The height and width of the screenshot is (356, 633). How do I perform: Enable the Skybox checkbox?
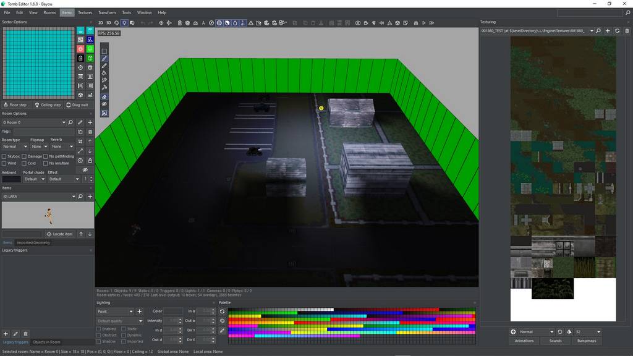click(4, 156)
